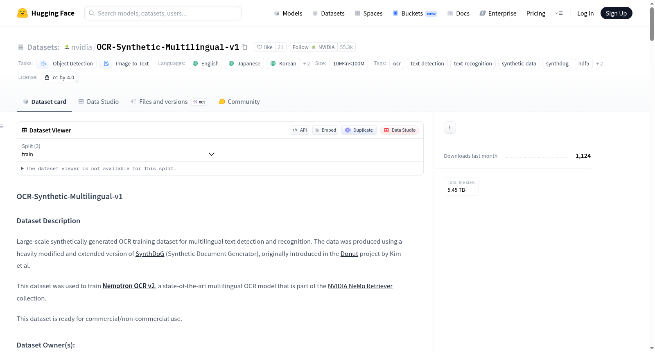
Task: Copy dataset name with the copy icon
Action: (x=244, y=47)
